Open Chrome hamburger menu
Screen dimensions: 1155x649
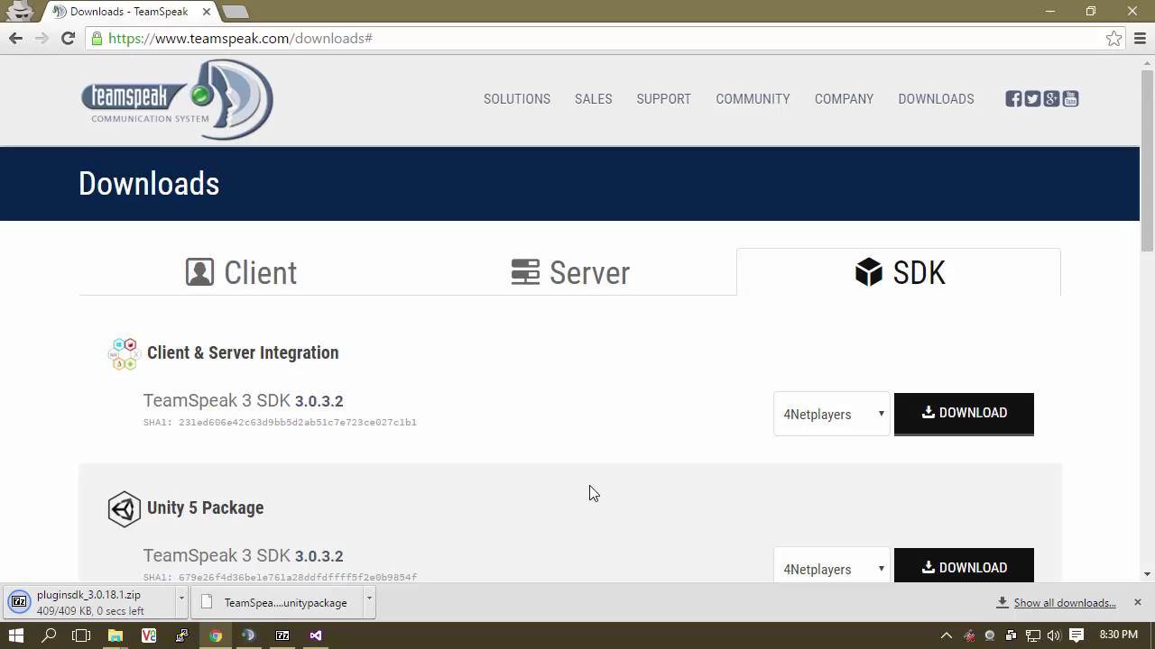pos(1139,38)
